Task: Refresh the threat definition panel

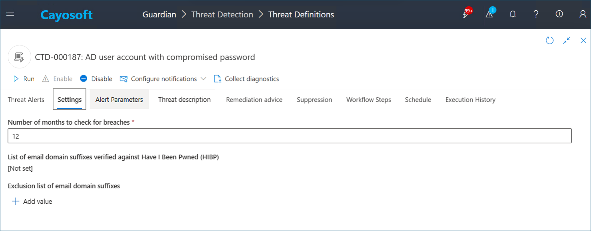Action: [550, 40]
